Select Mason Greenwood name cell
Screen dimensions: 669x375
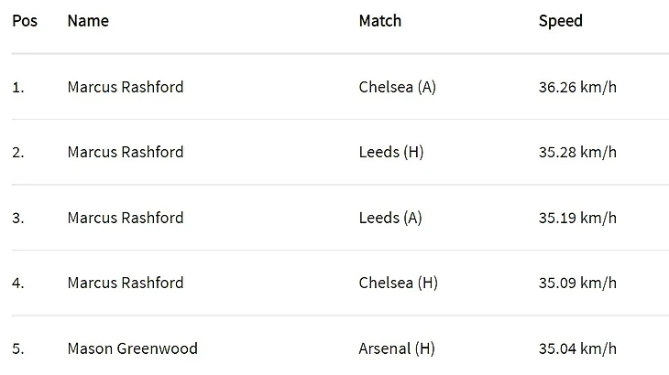tap(133, 348)
